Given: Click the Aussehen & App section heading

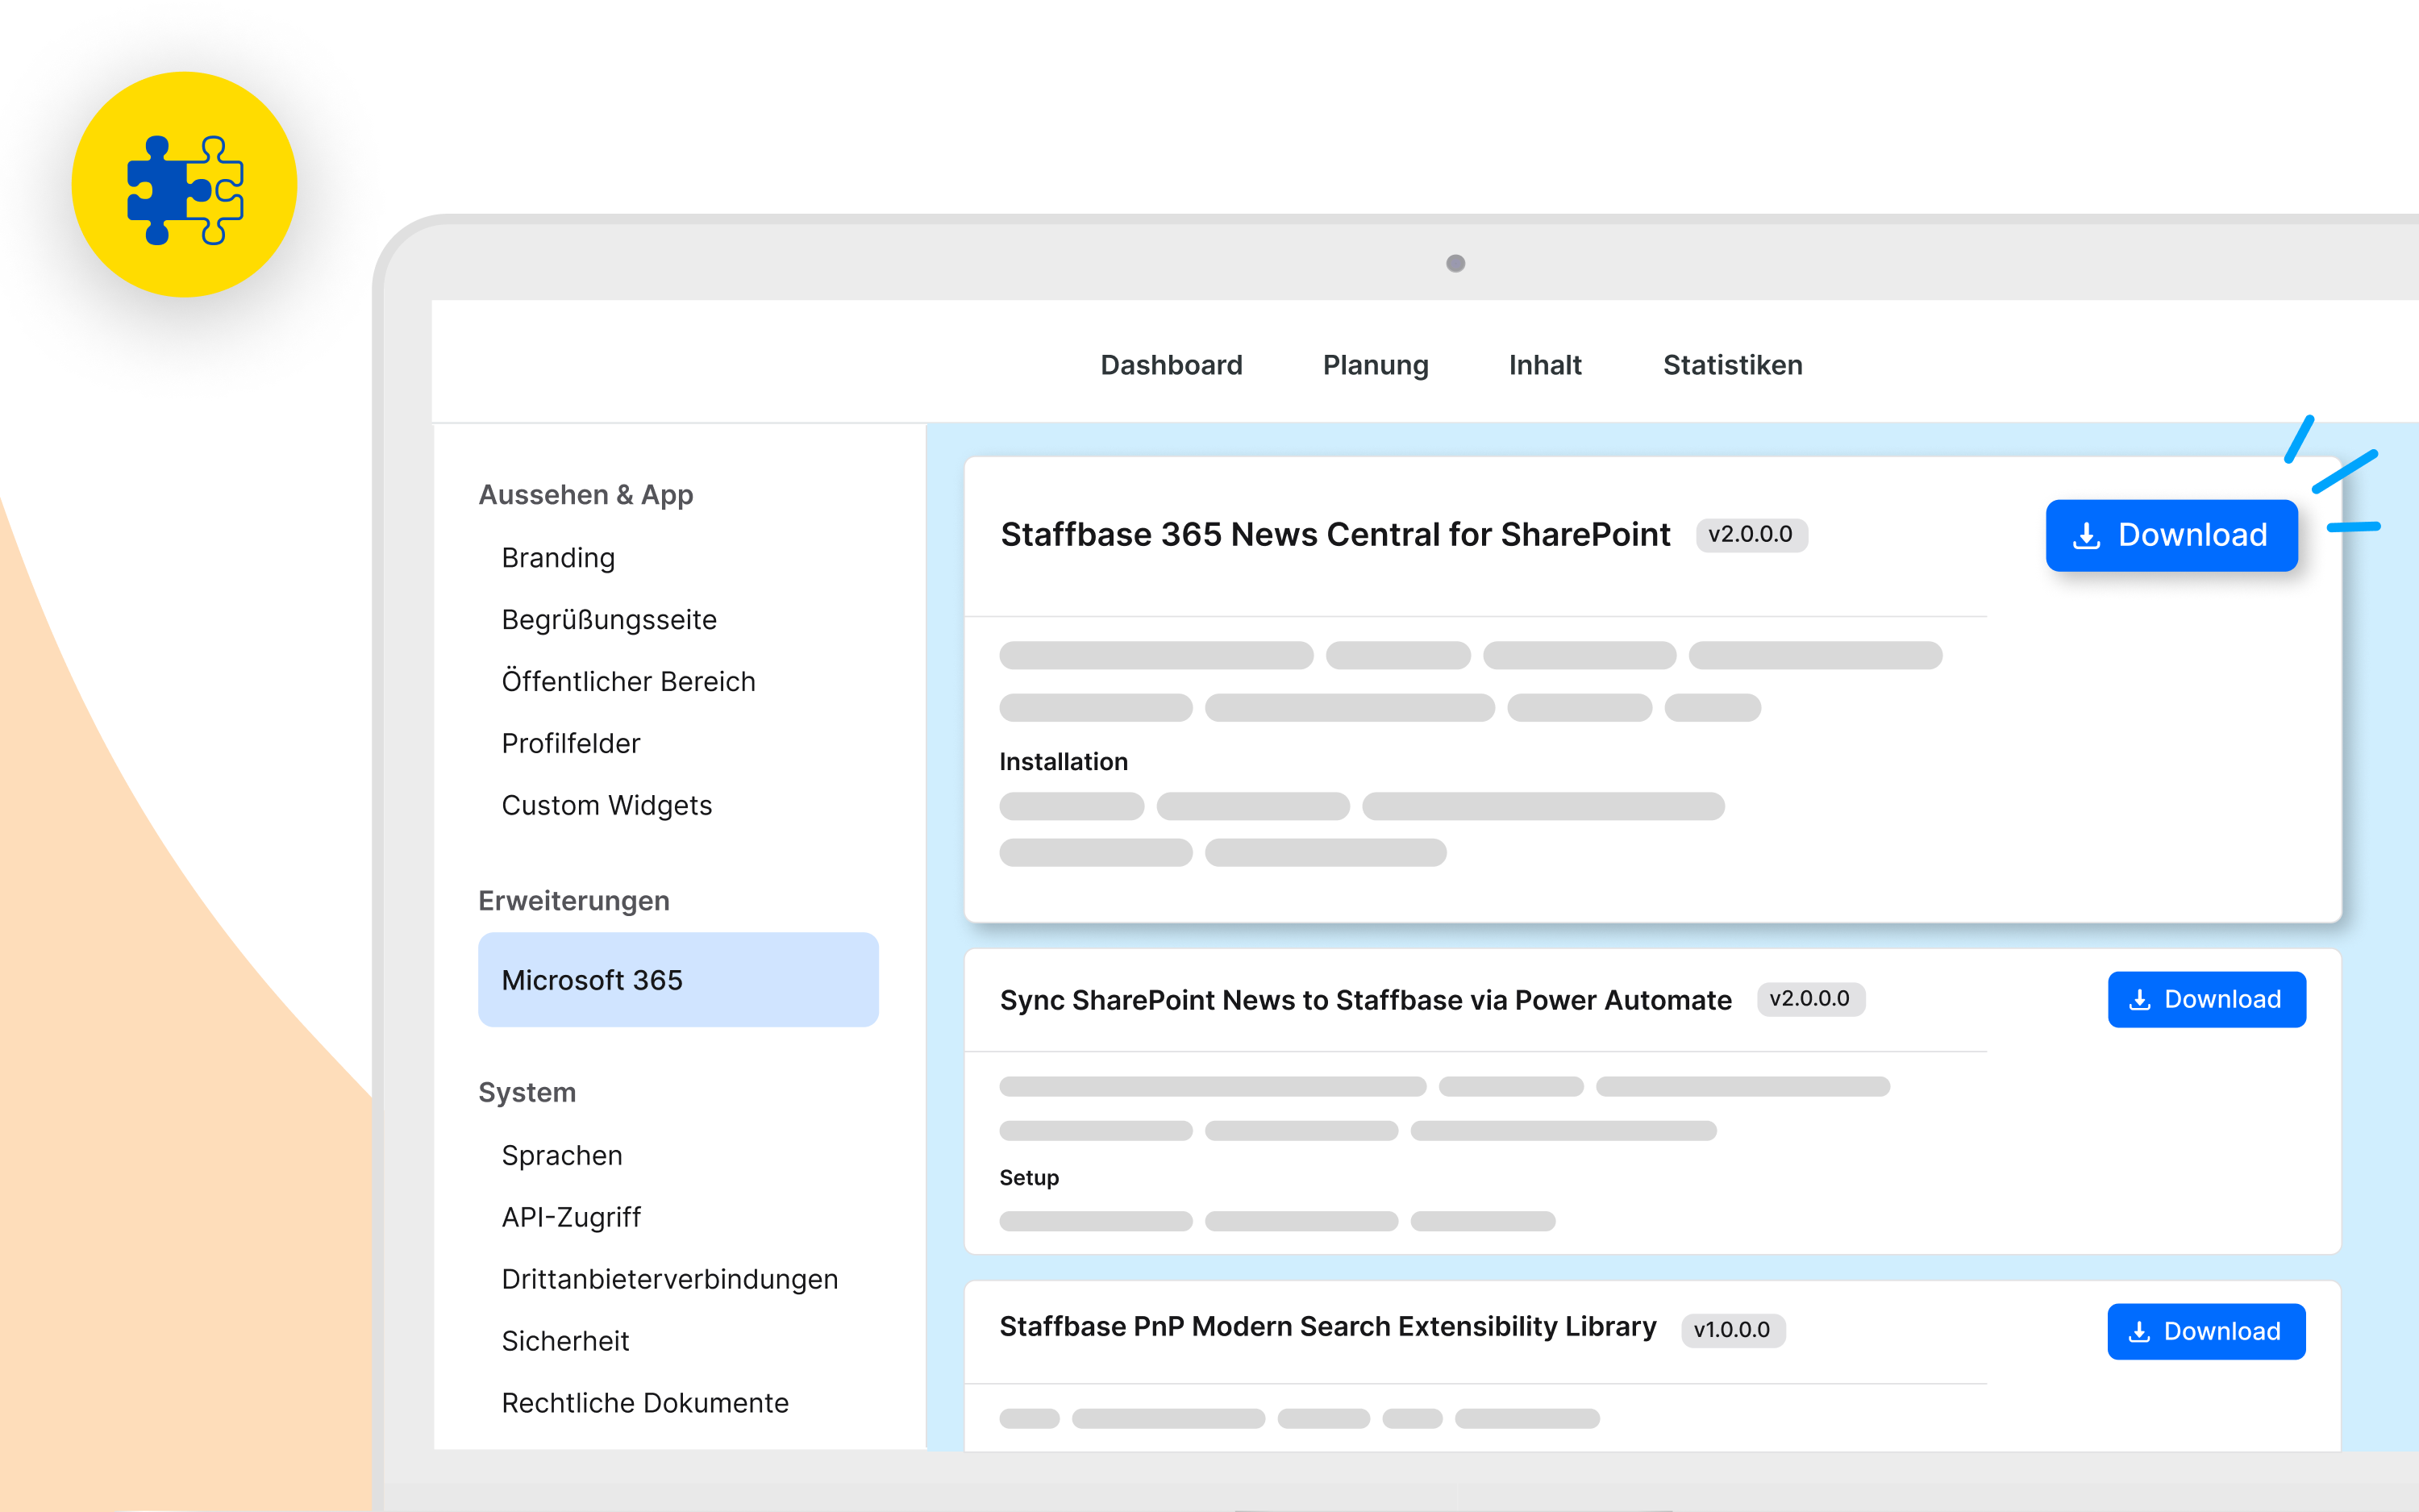Looking at the screenshot, I should [x=585, y=495].
